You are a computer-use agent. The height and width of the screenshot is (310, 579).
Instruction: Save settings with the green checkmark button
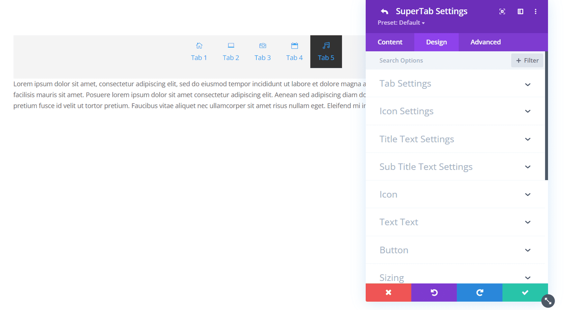point(525,293)
